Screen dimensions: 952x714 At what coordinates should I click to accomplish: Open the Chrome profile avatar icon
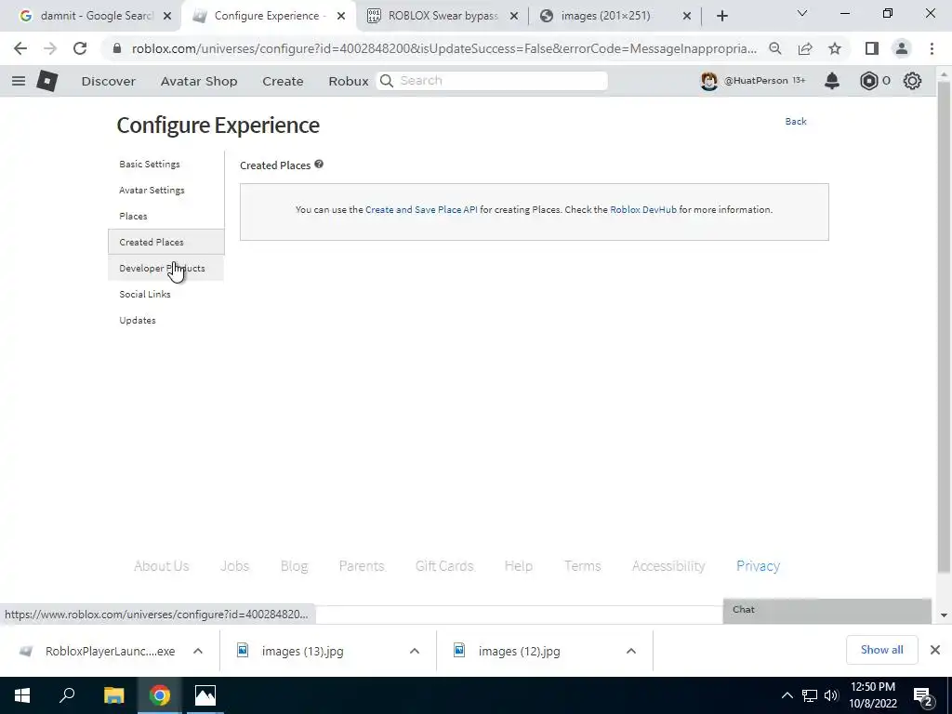point(902,48)
